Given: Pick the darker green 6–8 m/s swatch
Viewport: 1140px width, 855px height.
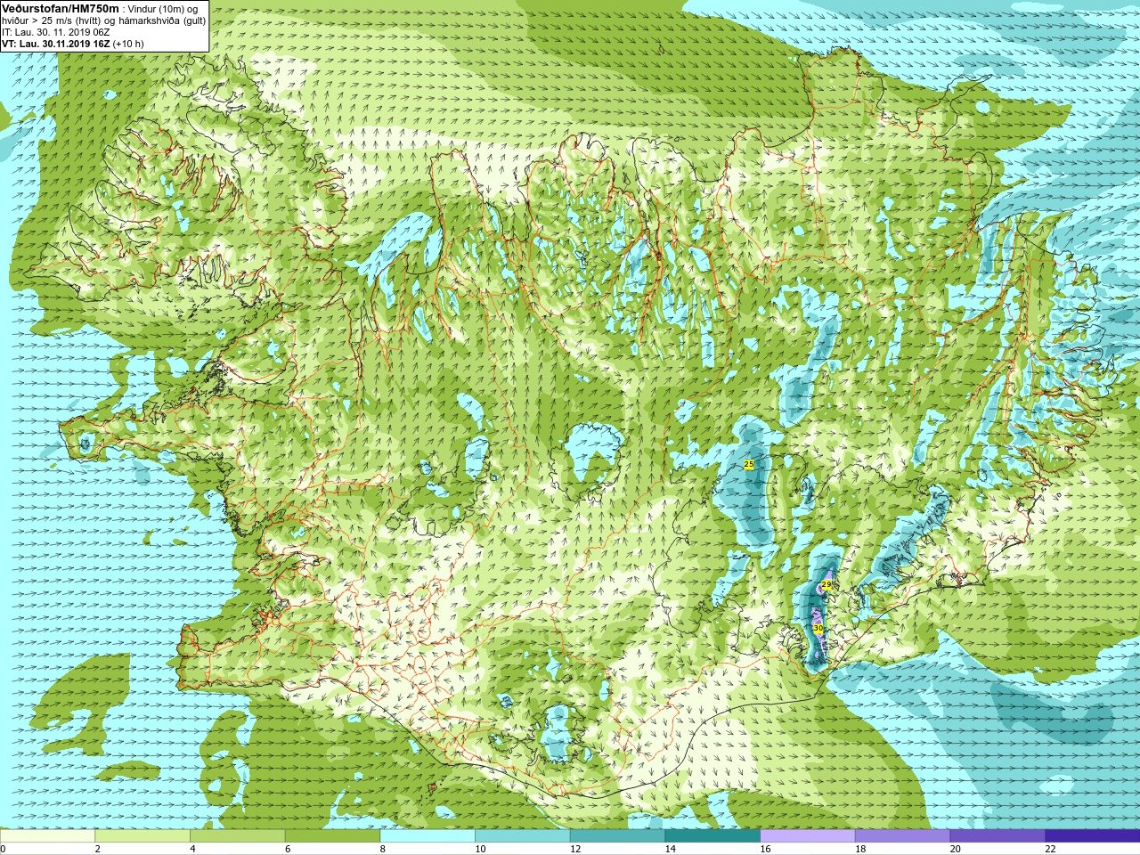Looking at the screenshot, I should pyautogui.click(x=332, y=836).
